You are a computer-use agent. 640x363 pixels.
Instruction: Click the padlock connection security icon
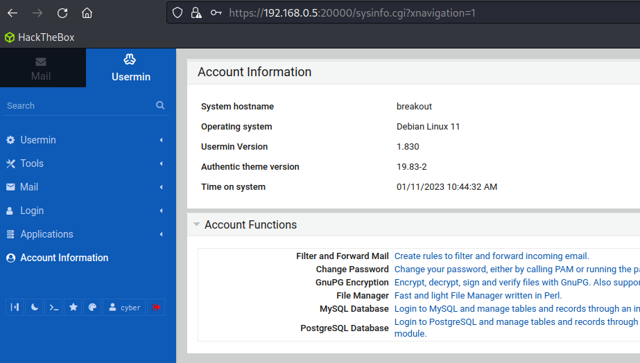tap(196, 13)
